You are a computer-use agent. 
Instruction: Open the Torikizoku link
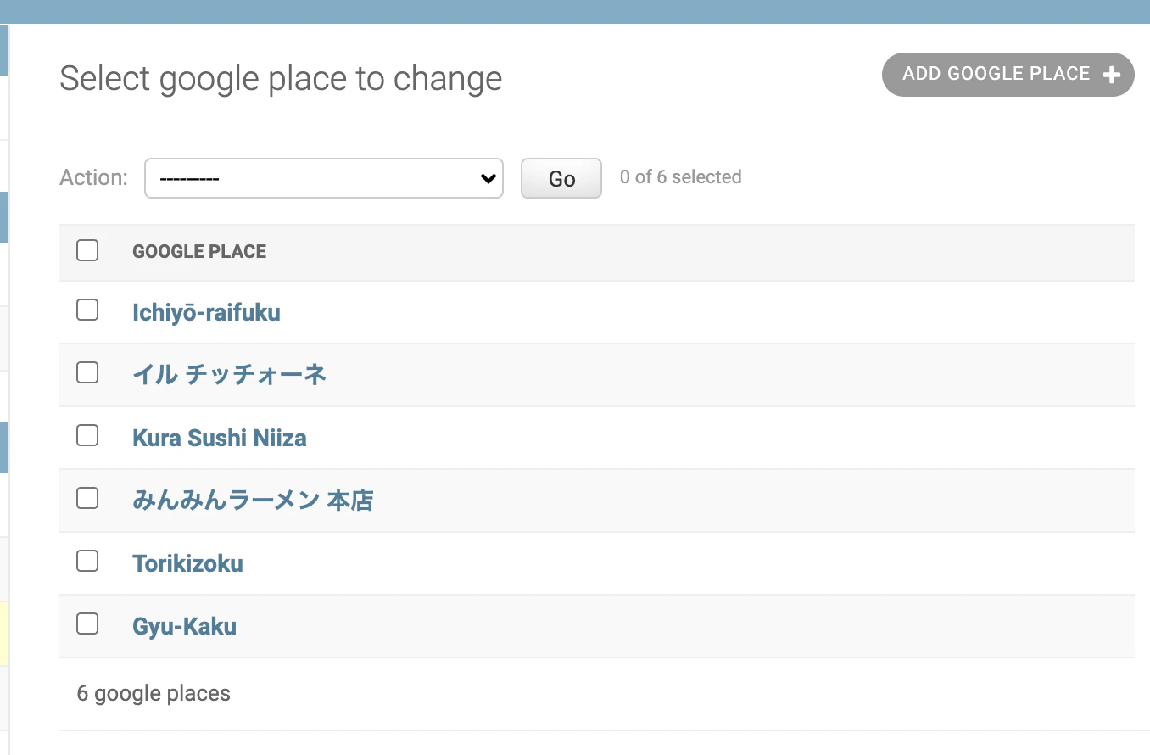click(x=187, y=563)
